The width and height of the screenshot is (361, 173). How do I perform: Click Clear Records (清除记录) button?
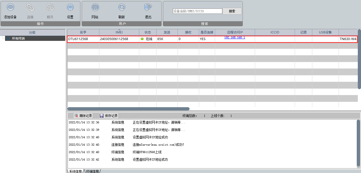tap(83, 116)
